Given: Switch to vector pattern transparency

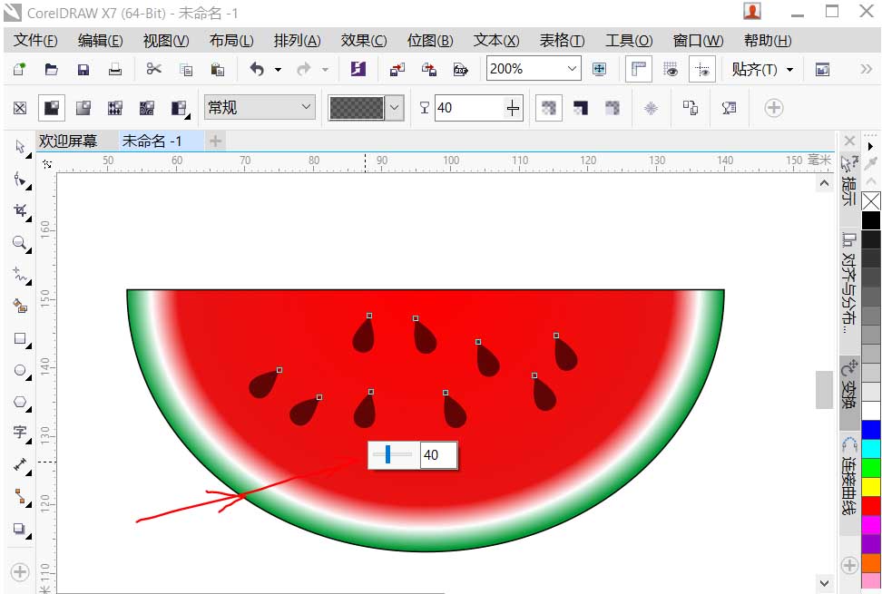Looking at the screenshot, I should click(115, 108).
